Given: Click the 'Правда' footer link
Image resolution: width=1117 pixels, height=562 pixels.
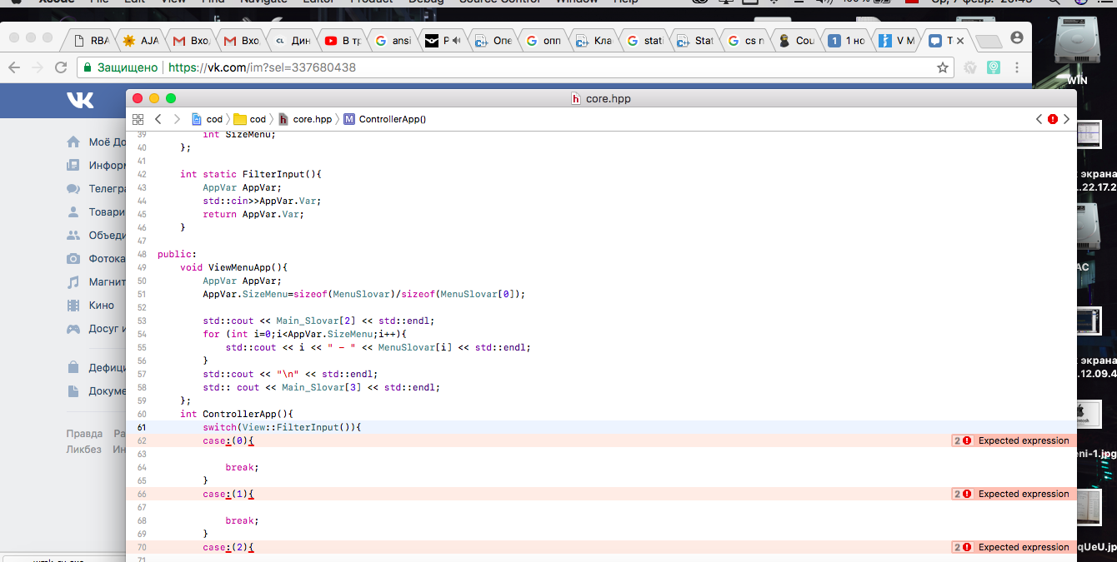Looking at the screenshot, I should (x=84, y=434).
